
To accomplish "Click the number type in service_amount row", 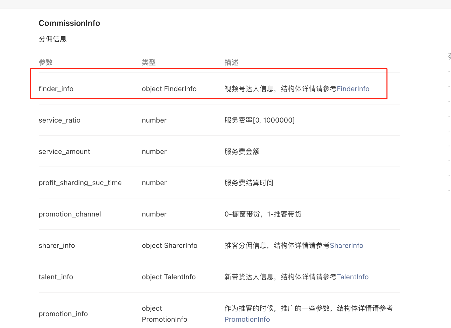I will pyautogui.click(x=154, y=151).
